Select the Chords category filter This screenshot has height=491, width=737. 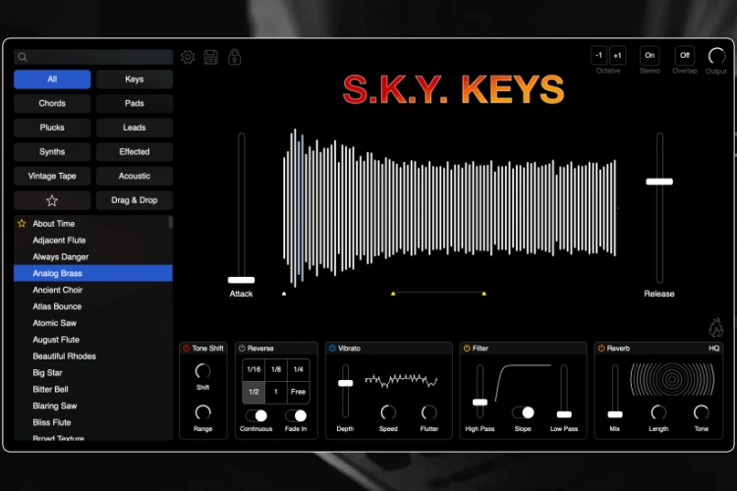[52, 103]
